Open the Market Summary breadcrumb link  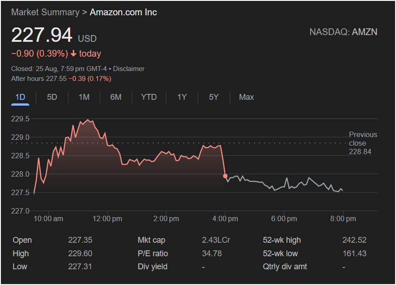(45, 12)
